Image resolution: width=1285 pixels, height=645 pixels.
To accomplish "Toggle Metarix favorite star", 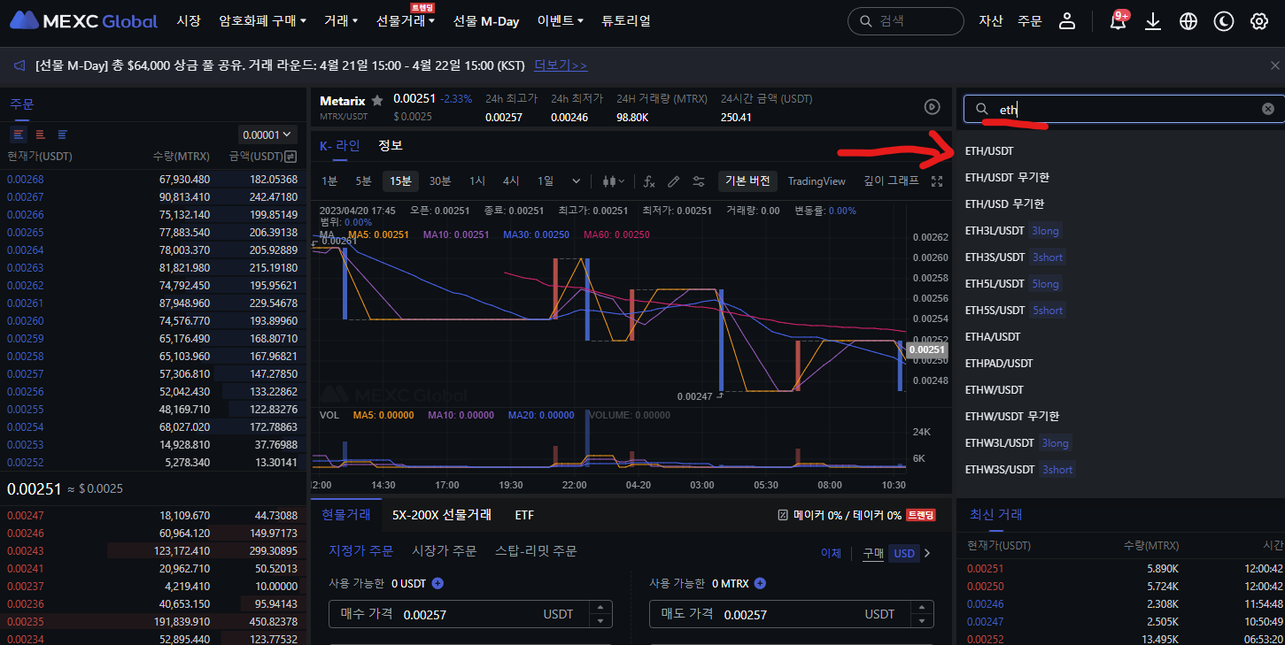I will [377, 101].
